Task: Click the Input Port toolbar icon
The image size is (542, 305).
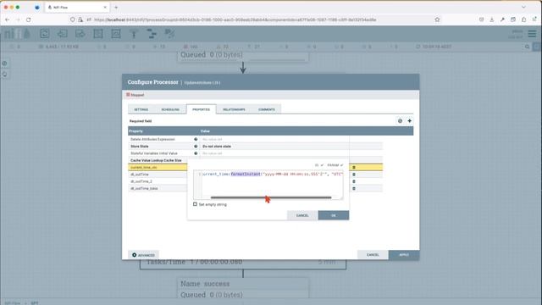Action: (62, 34)
